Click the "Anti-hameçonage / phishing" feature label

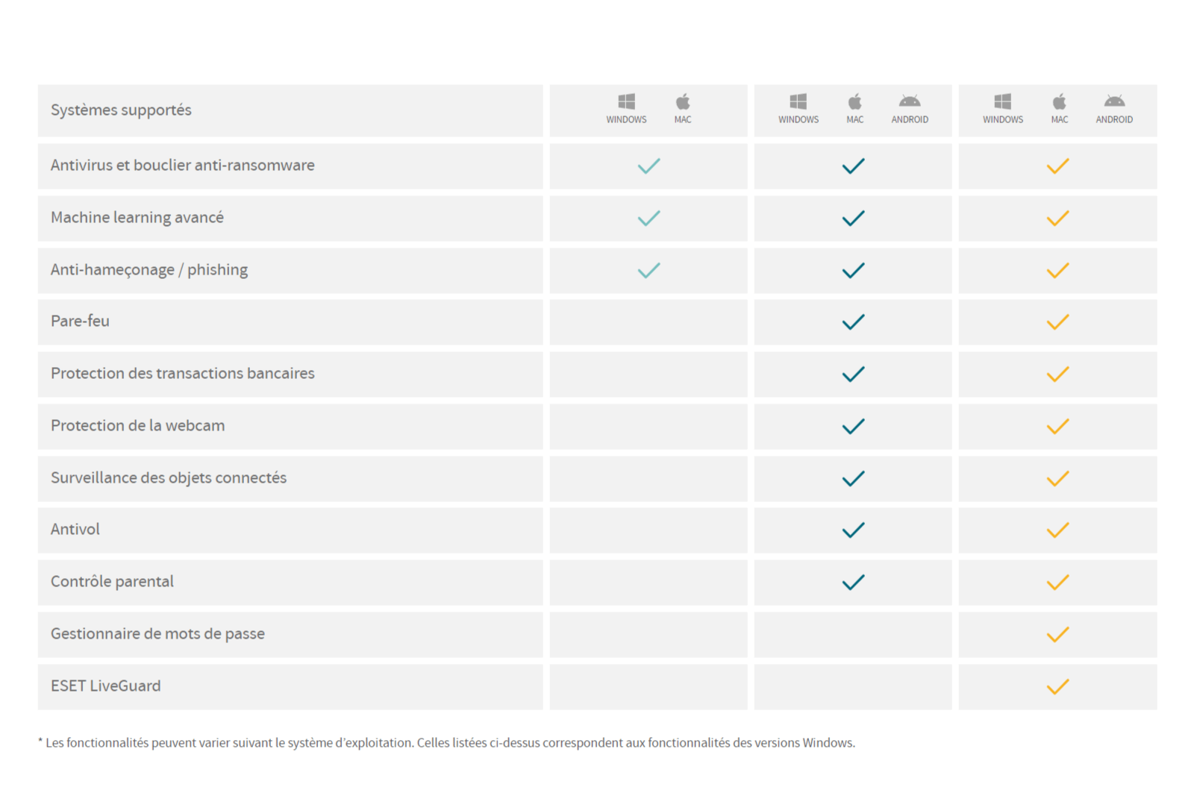click(x=149, y=270)
